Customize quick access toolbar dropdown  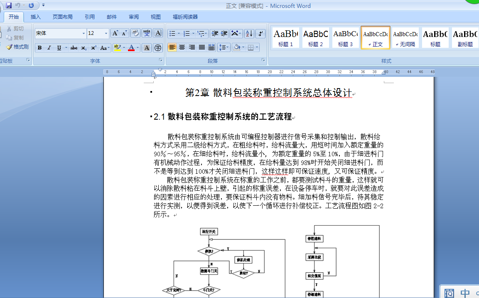[x=43, y=5]
